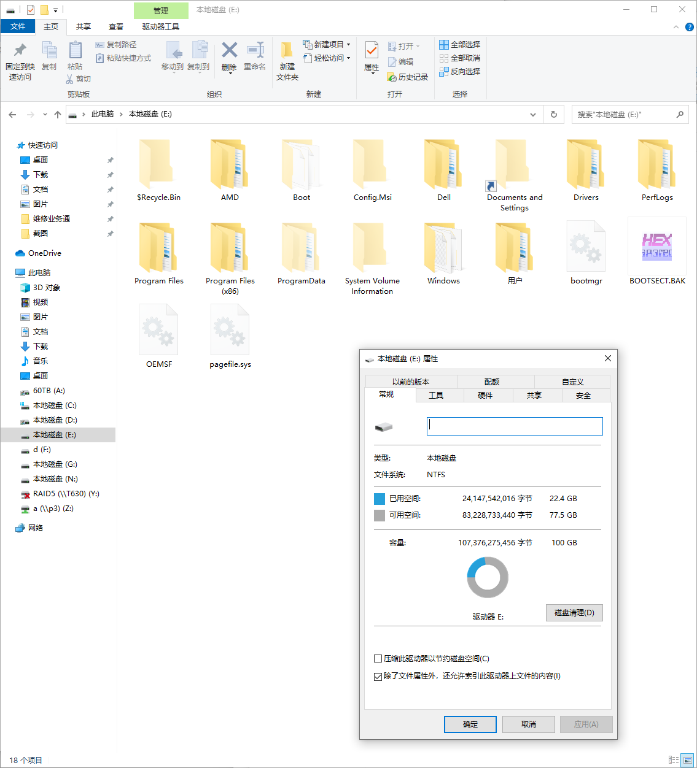Screen dimensions: 697x768
Task: Click the Delete (删除) icon in ribbon
Action: [229, 51]
